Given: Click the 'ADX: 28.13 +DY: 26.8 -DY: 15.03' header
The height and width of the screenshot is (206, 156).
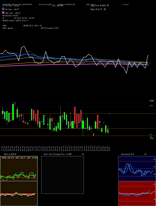Looking at the screenshot, I should pyautogui.click(x=19, y=158).
